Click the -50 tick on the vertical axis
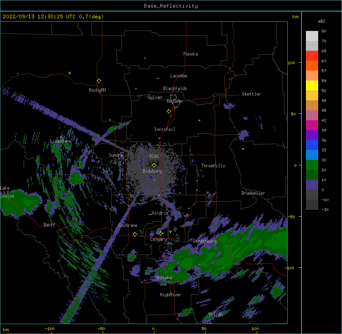Screen dimensions: 342x334 pos(291,217)
